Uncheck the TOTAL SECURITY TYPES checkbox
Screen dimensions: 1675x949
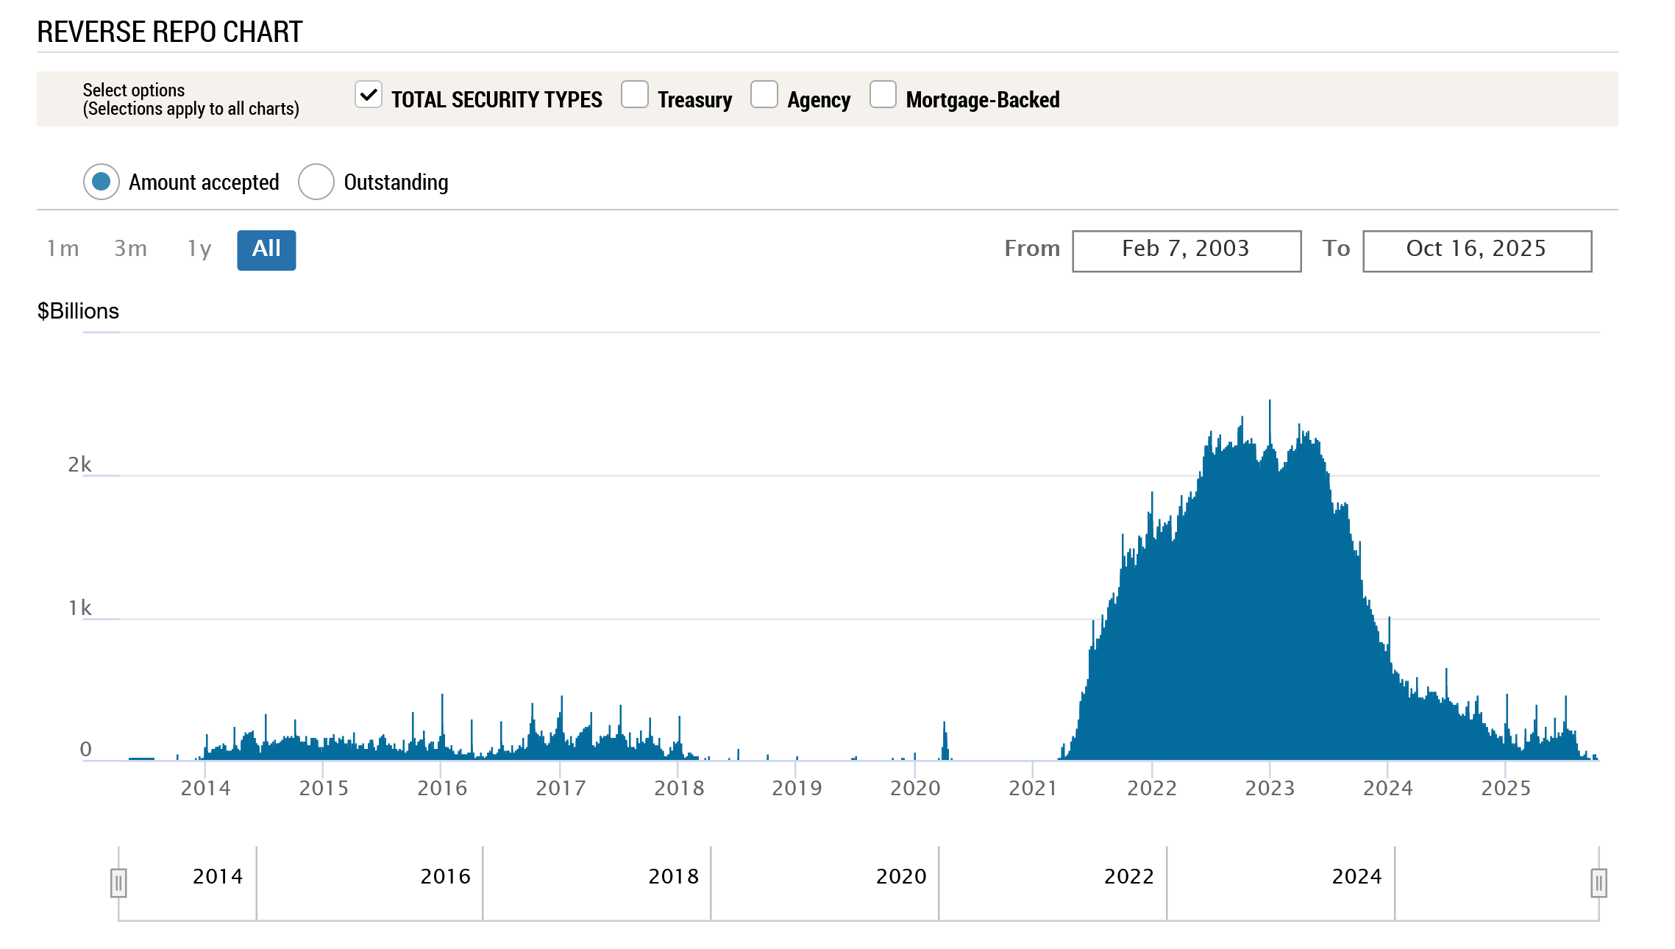[368, 96]
